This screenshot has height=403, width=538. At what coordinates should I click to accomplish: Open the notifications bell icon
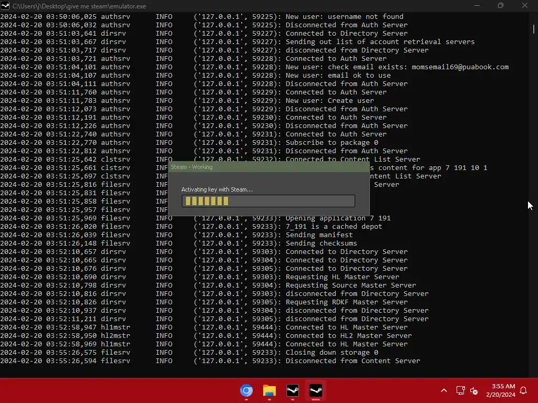524,390
